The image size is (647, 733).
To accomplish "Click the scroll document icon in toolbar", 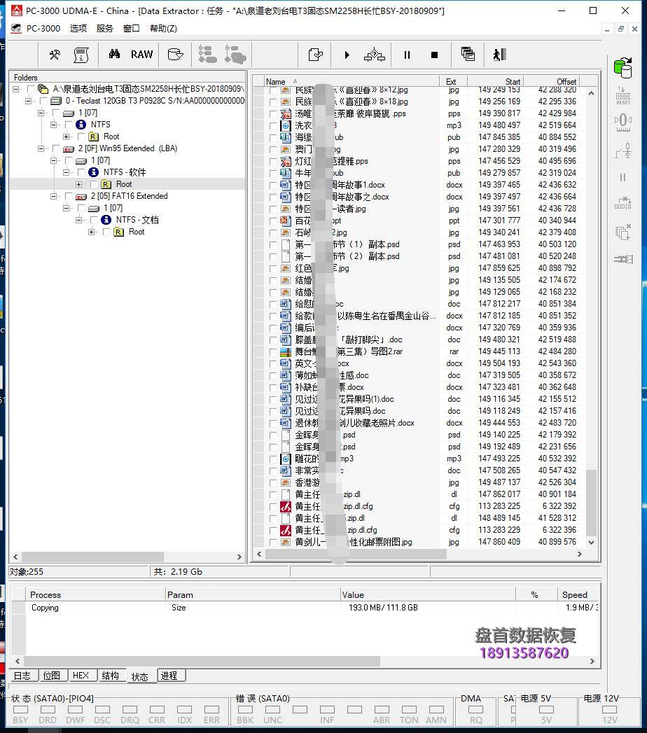I will pos(82,55).
